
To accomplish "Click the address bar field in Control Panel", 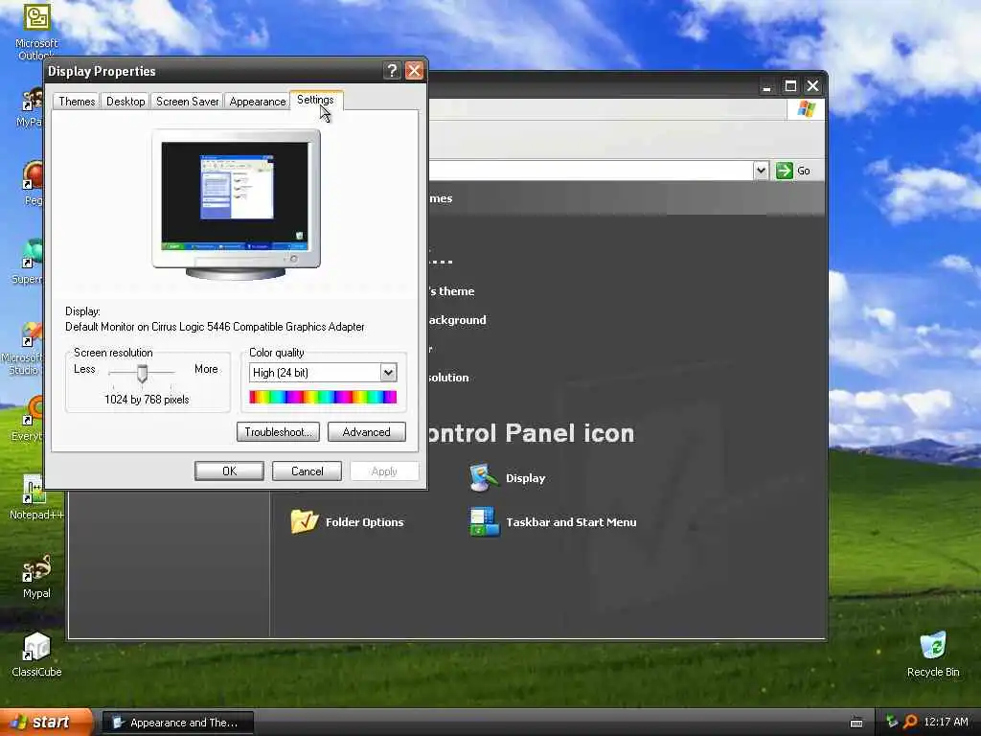I will (590, 171).
